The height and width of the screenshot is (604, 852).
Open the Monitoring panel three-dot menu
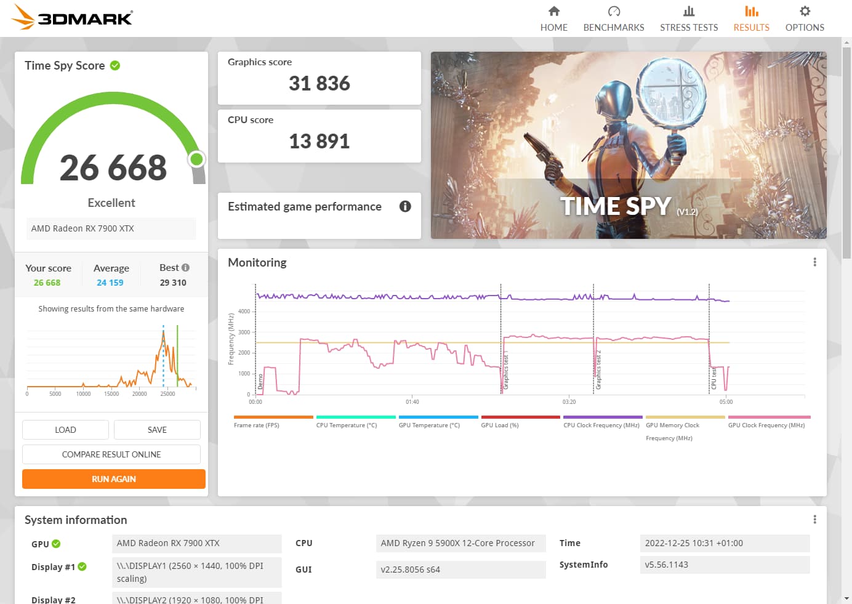[x=814, y=262]
